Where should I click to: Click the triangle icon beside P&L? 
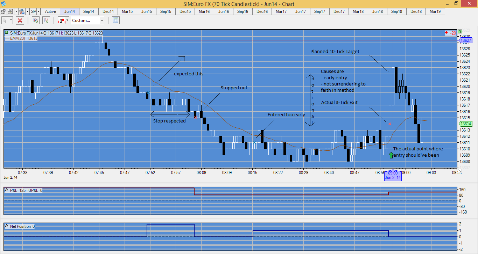tap(6, 190)
